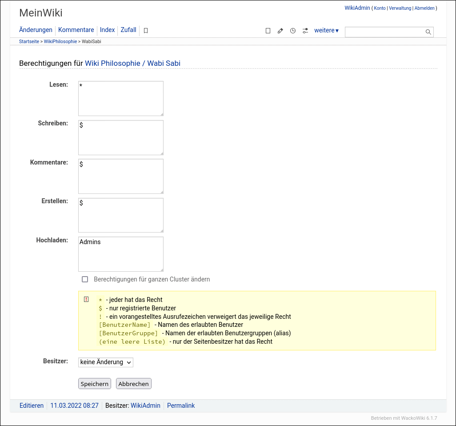Enable Berechtigungen für ganzen Cluster ändern
Viewport: 456px width, 426px height.
[85, 279]
